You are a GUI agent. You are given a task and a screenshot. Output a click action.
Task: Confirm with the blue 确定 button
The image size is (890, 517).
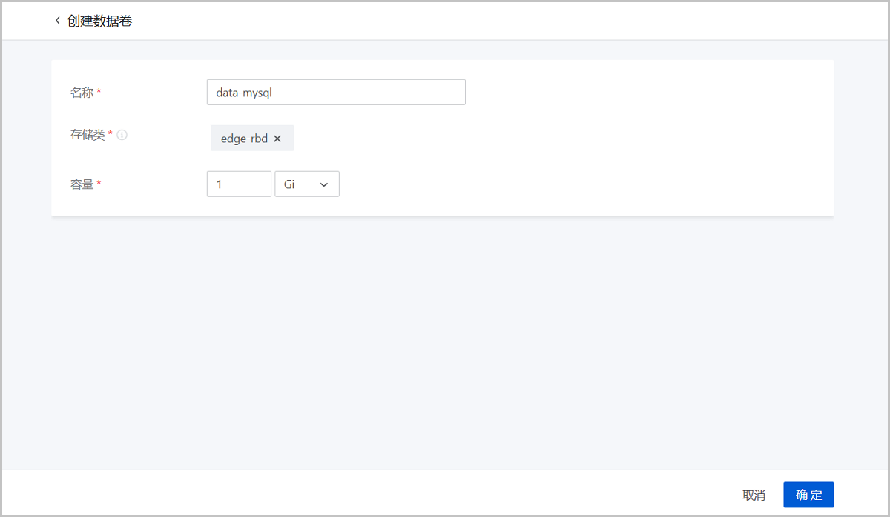808,496
